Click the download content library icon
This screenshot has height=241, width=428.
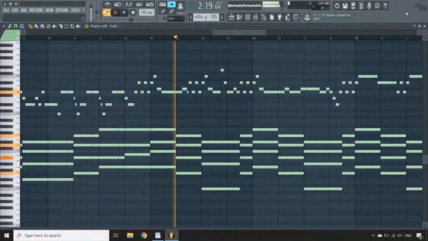point(307,17)
